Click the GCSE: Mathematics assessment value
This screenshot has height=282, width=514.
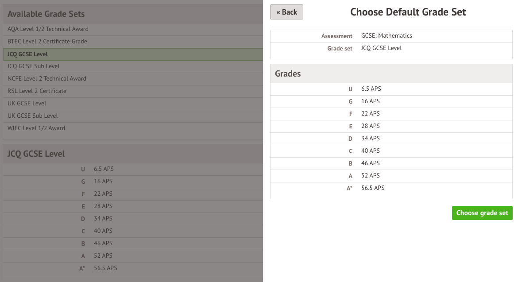click(386, 36)
